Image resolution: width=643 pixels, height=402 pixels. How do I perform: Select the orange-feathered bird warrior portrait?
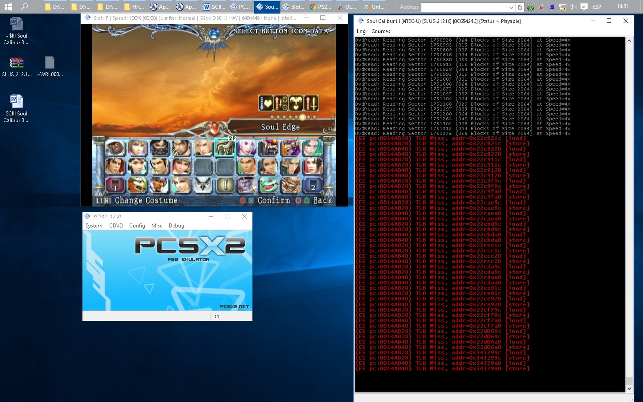[x=137, y=184]
